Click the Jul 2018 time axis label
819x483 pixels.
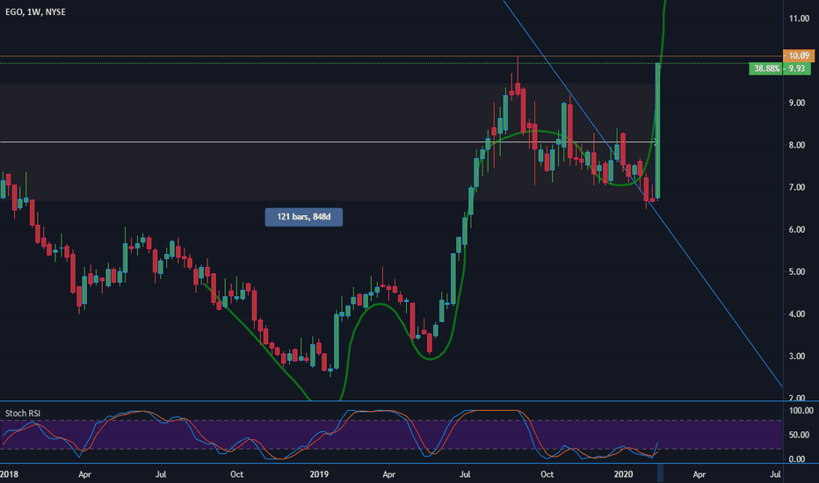pyautogui.click(x=161, y=474)
